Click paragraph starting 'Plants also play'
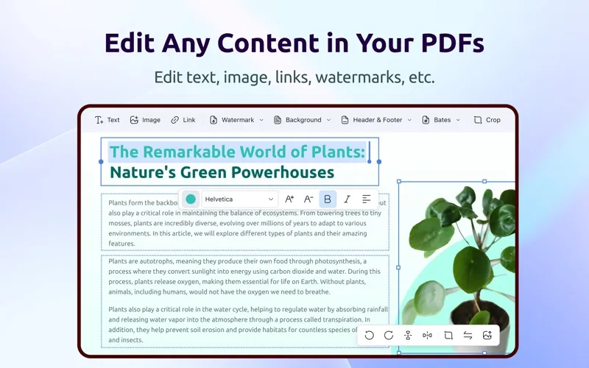 point(248,325)
